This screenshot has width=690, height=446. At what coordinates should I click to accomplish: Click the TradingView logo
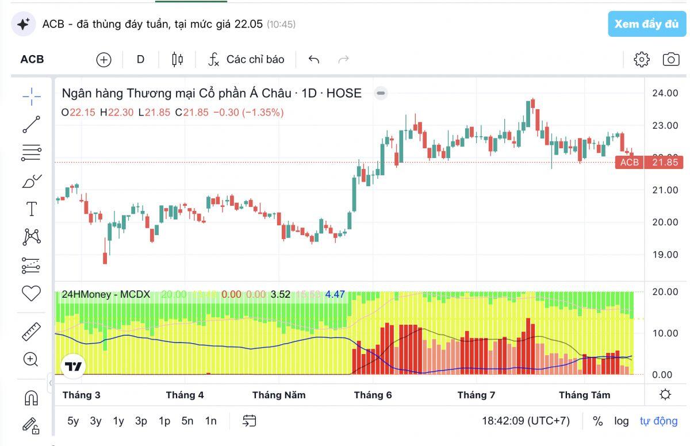(x=73, y=366)
